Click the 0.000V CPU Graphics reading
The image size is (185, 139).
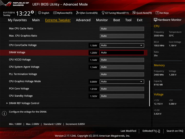94,82
